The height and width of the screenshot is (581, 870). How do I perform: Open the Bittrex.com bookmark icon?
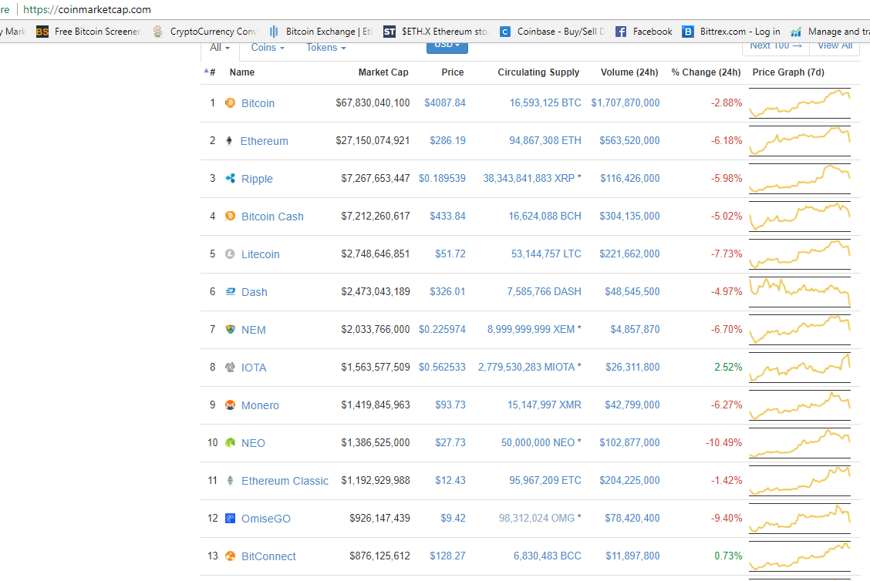click(x=688, y=32)
